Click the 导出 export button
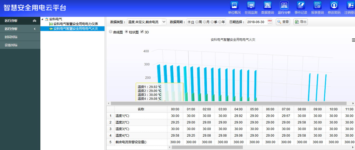This screenshot has height=150, width=355. [301, 22]
